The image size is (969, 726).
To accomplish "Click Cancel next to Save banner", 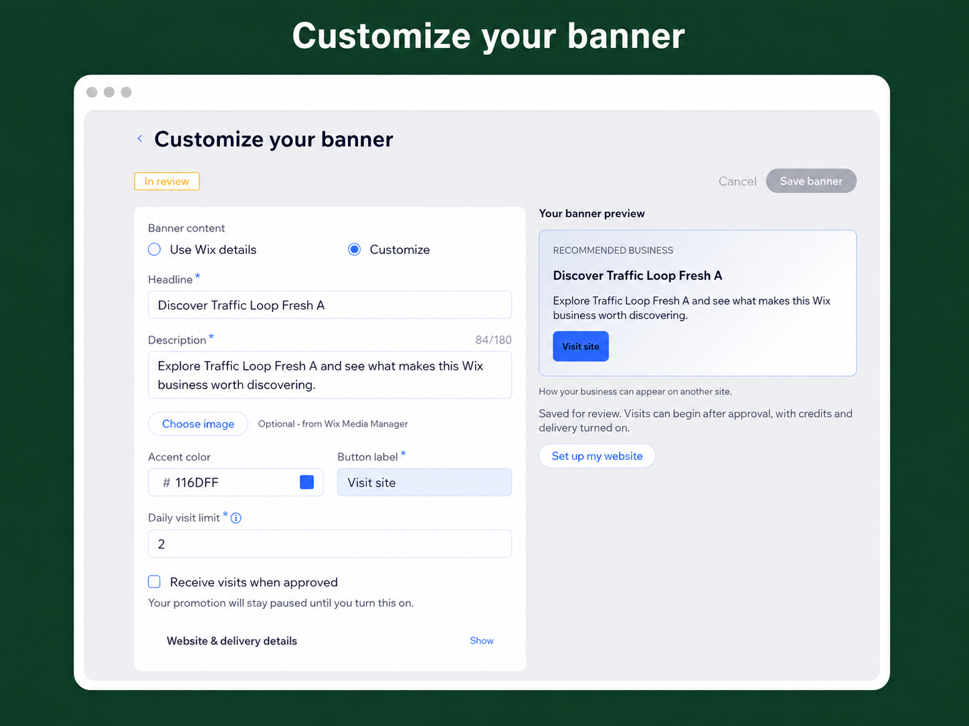I will point(737,181).
